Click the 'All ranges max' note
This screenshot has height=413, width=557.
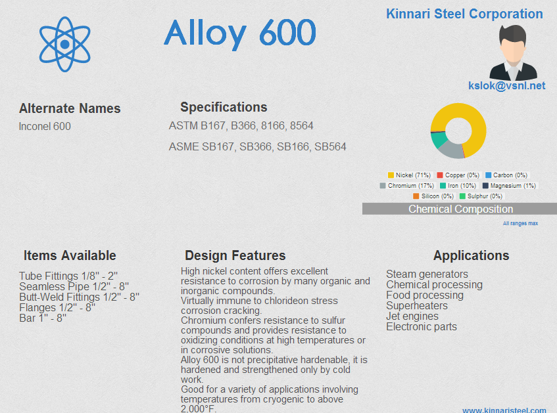click(x=520, y=223)
